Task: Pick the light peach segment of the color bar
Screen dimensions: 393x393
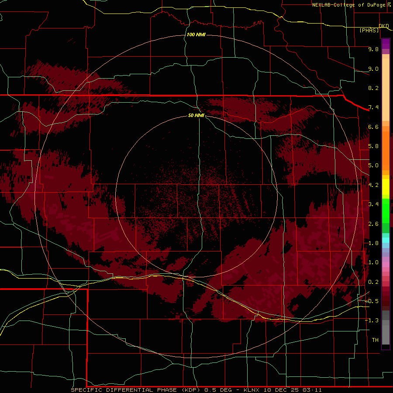Action: click(x=386, y=90)
